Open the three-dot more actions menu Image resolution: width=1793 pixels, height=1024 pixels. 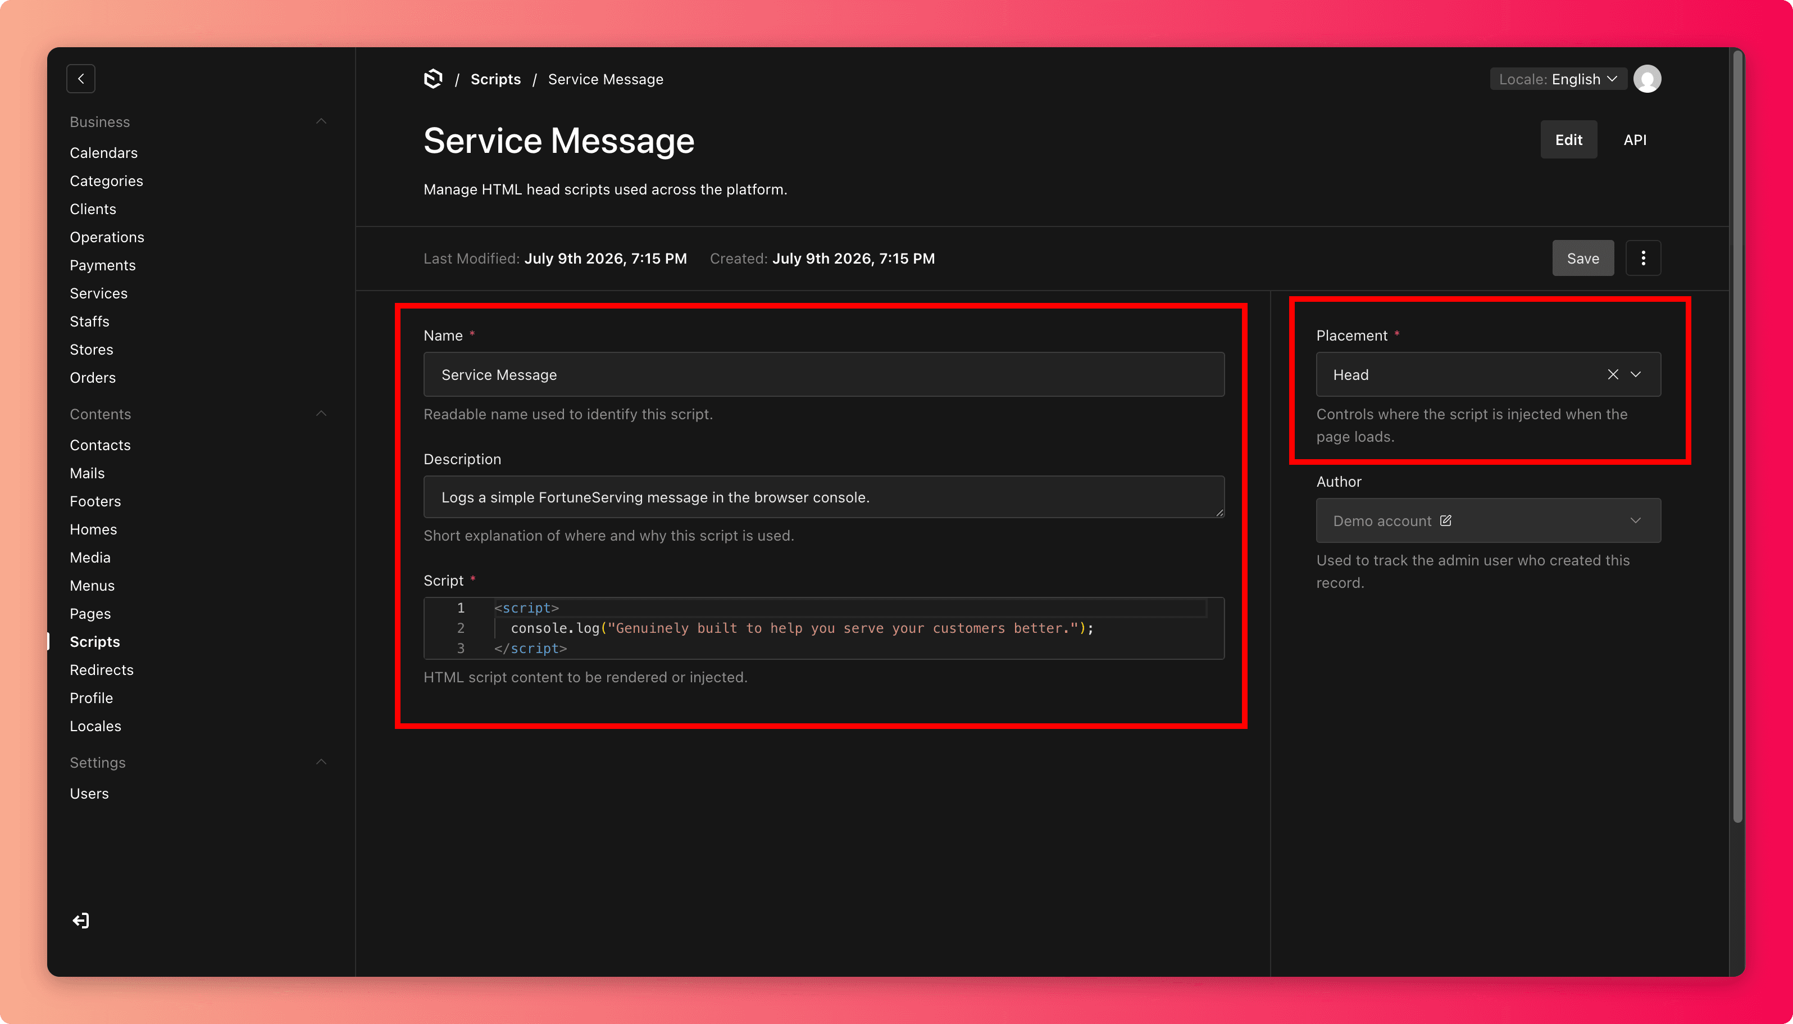tap(1642, 258)
